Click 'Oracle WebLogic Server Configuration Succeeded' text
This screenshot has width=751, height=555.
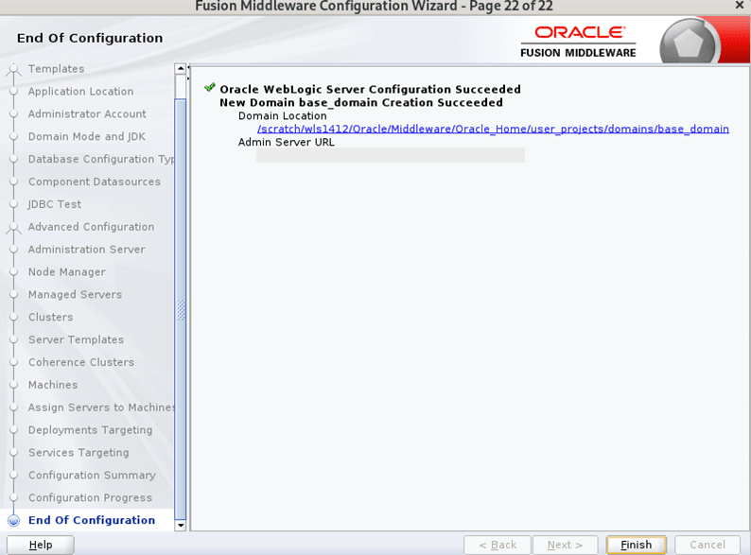click(x=370, y=89)
